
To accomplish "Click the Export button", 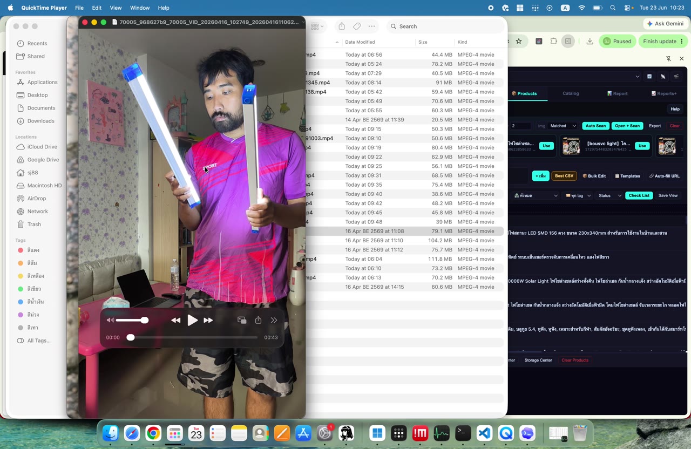I will 655,126.
